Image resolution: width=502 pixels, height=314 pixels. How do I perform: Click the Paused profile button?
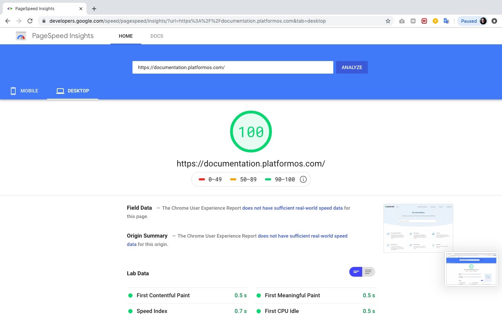click(x=472, y=21)
